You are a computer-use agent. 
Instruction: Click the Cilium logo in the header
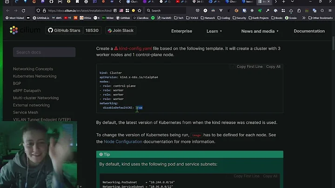(x=25, y=30)
